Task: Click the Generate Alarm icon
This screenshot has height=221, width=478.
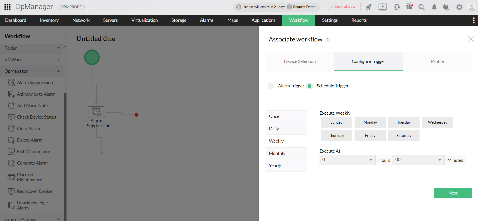Action: click(x=11, y=163)
